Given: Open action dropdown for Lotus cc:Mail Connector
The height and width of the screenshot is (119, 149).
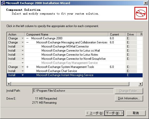Looking at the screenshot, I should pos(23,51).
